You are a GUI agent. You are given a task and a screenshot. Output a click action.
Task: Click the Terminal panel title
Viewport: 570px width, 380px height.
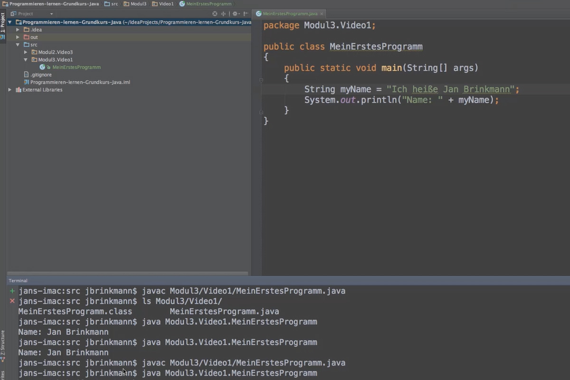click(x=18, y=280)
